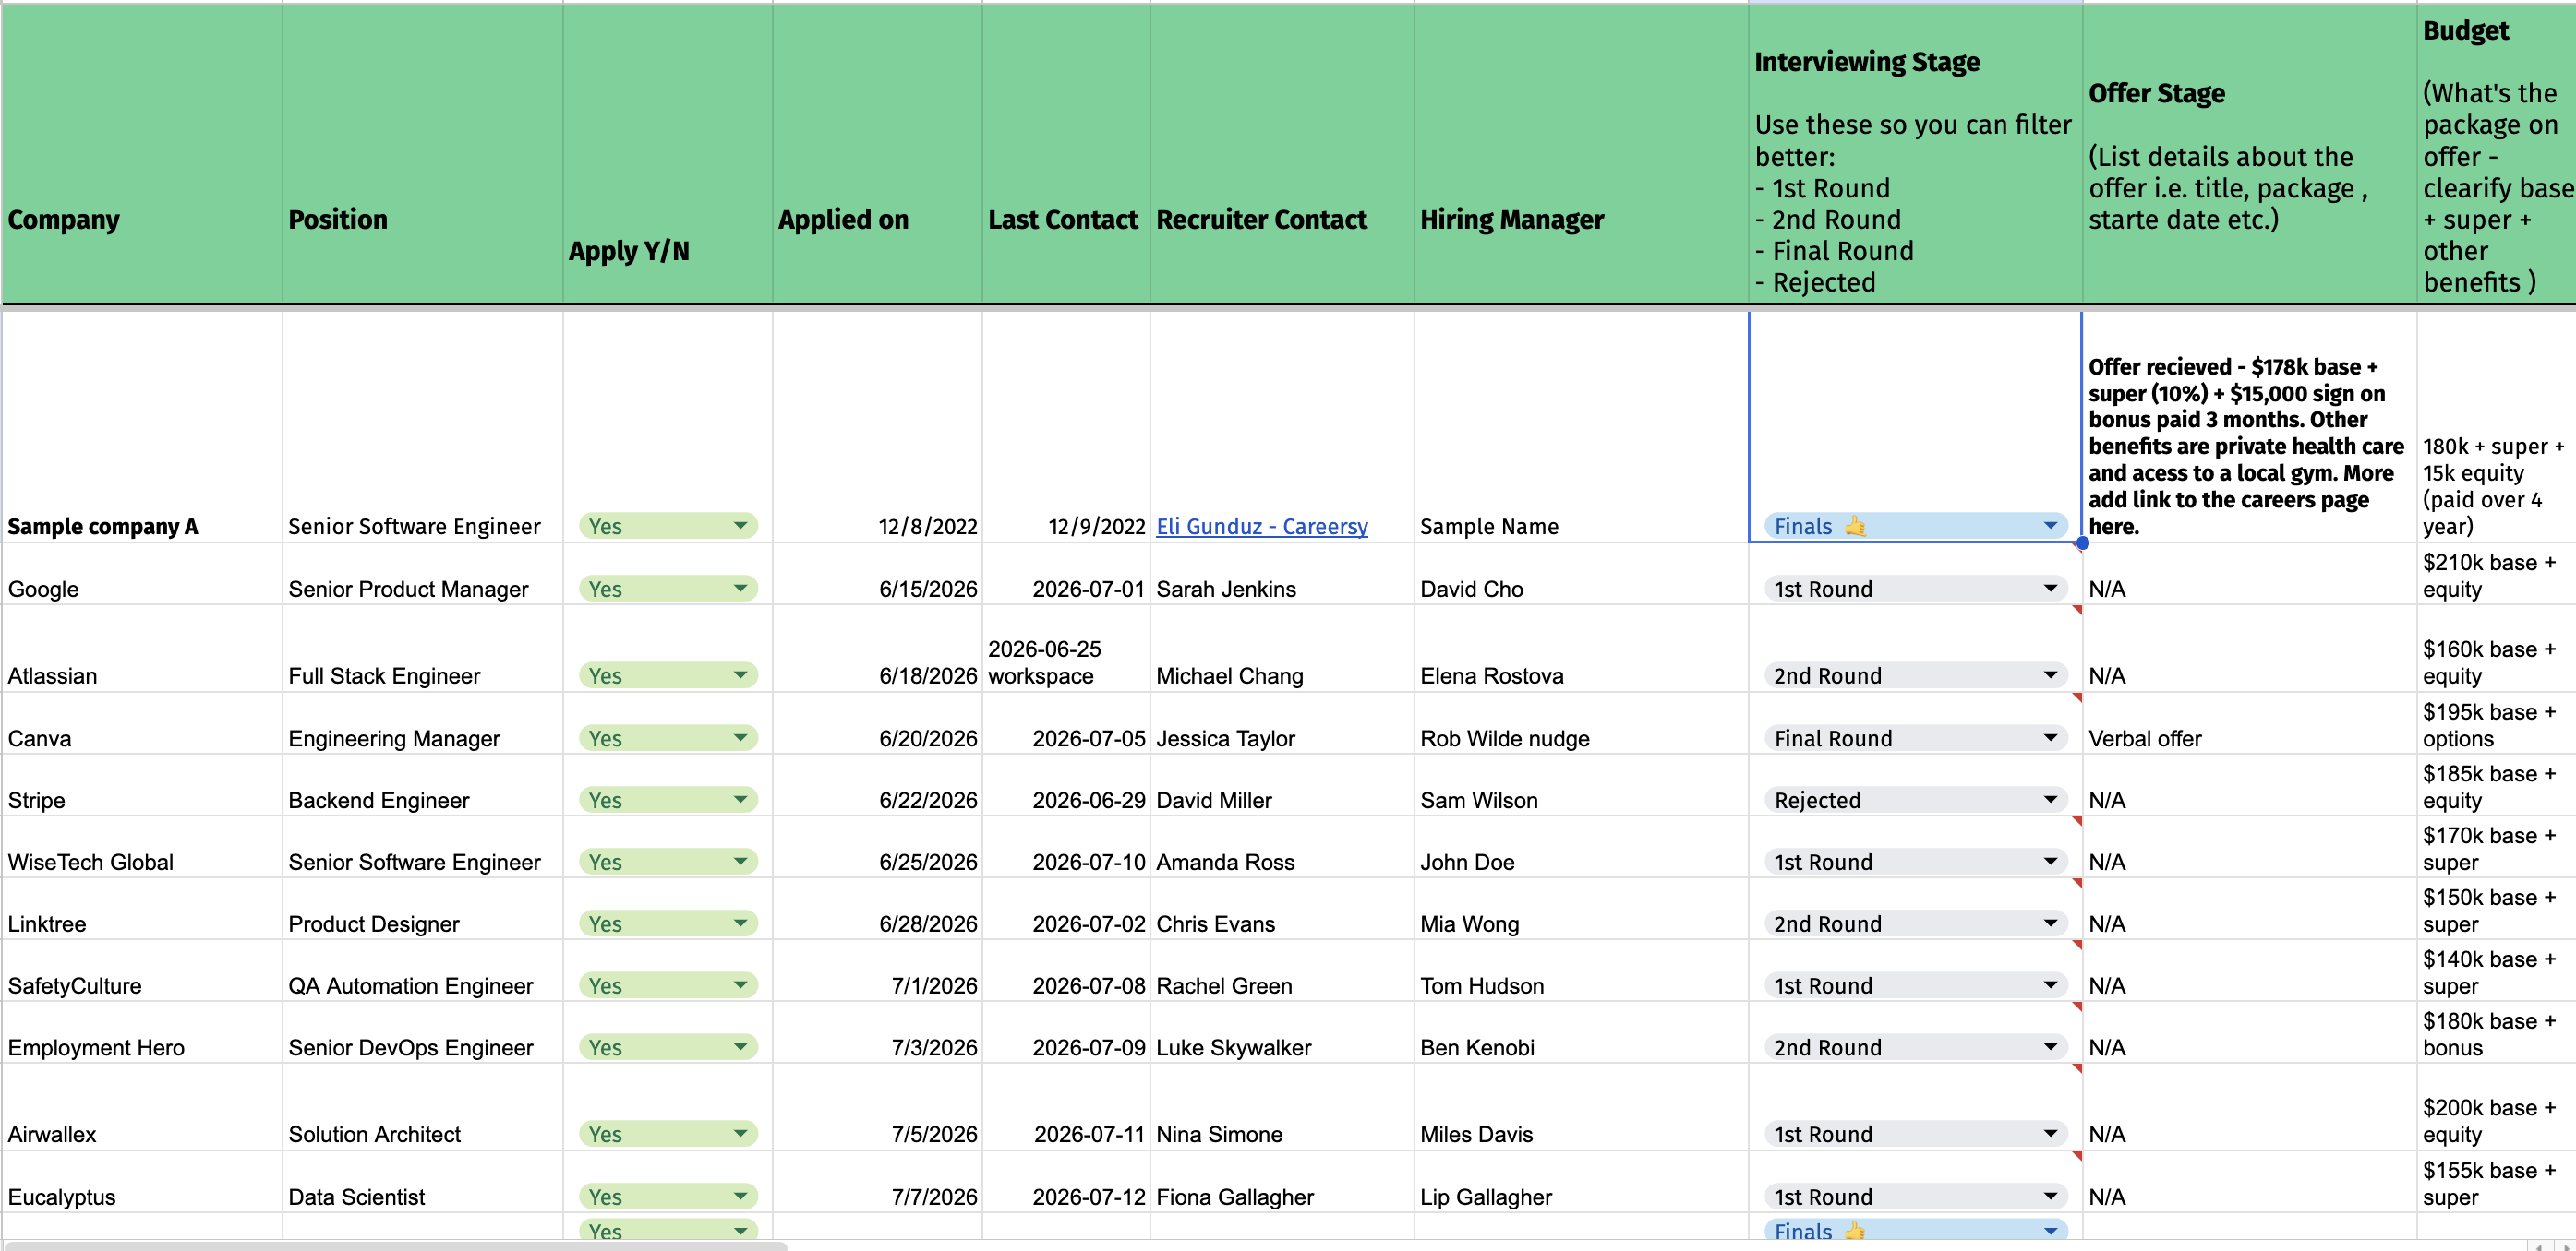Select the Apply Y/N header cell
The height and width of the screenshot is (1251, 2576).
[668, 154]
